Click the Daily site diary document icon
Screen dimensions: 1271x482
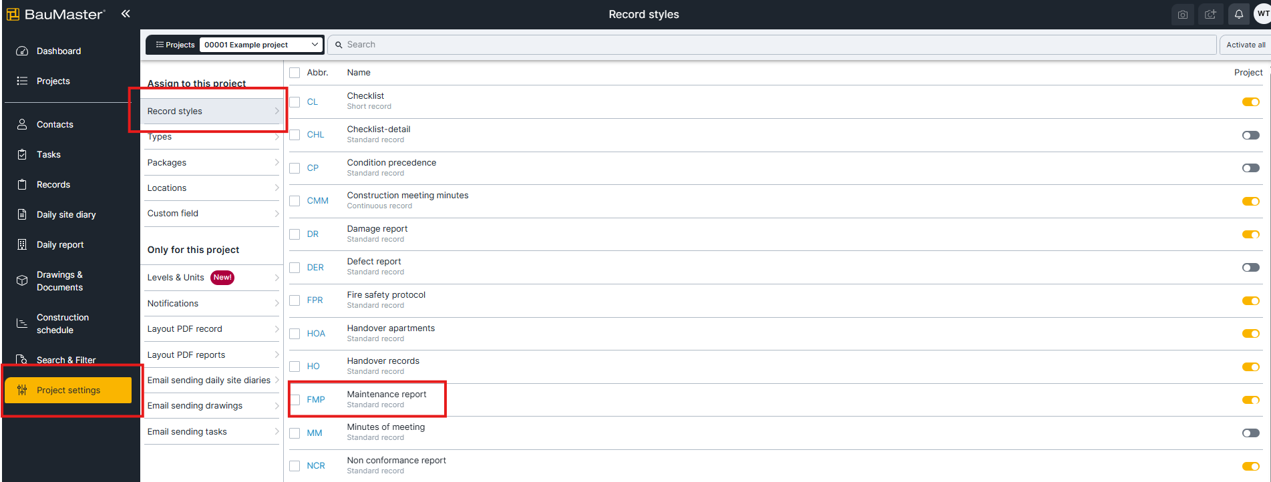(22, 214)
